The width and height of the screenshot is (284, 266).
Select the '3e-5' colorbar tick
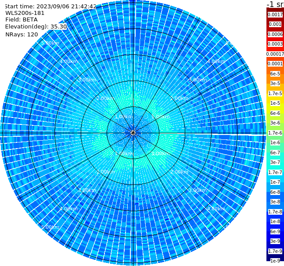pyautogui.click(x=275, y=83)
